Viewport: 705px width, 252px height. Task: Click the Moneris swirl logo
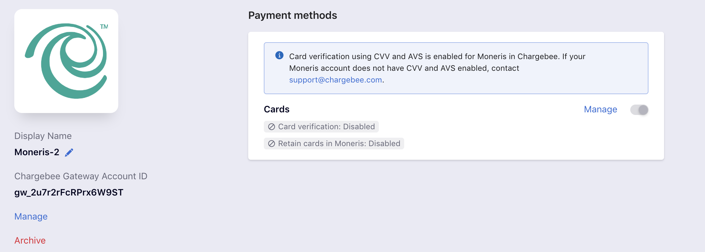click(x=66, y=61)
